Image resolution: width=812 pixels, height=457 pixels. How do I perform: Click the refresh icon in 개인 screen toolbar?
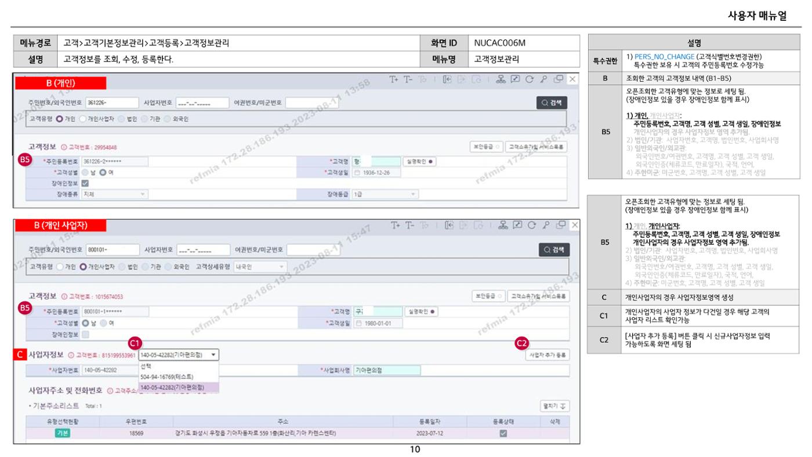click(x=529, y=81)
